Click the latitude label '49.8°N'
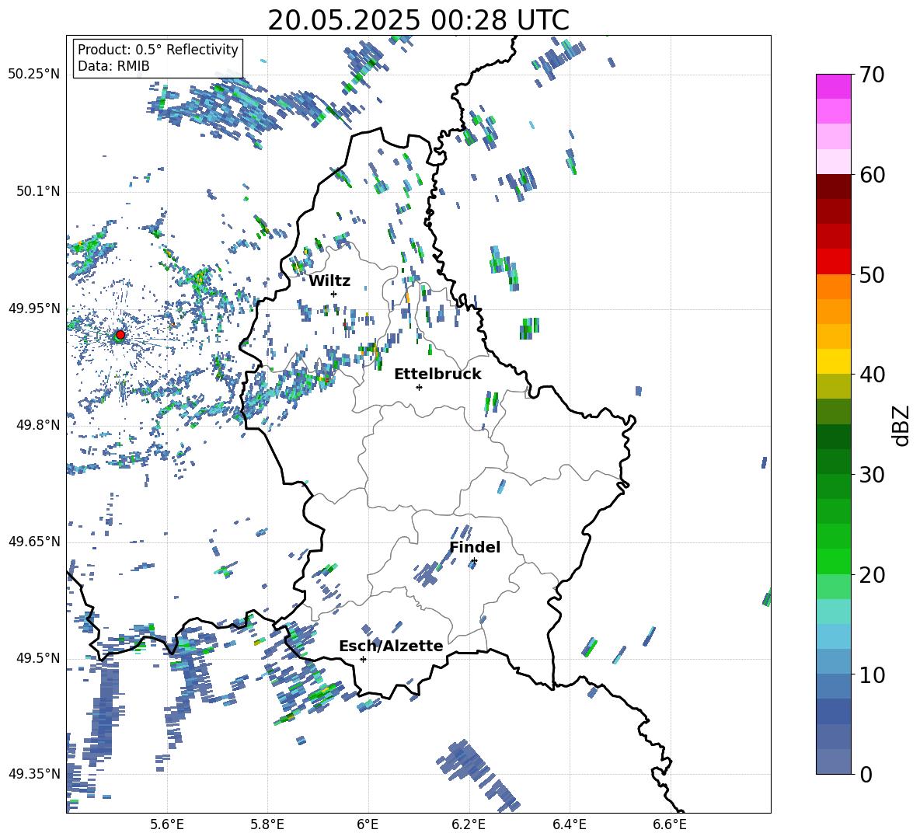The height and width of the screenshot is (840, 920). point(38,425)
